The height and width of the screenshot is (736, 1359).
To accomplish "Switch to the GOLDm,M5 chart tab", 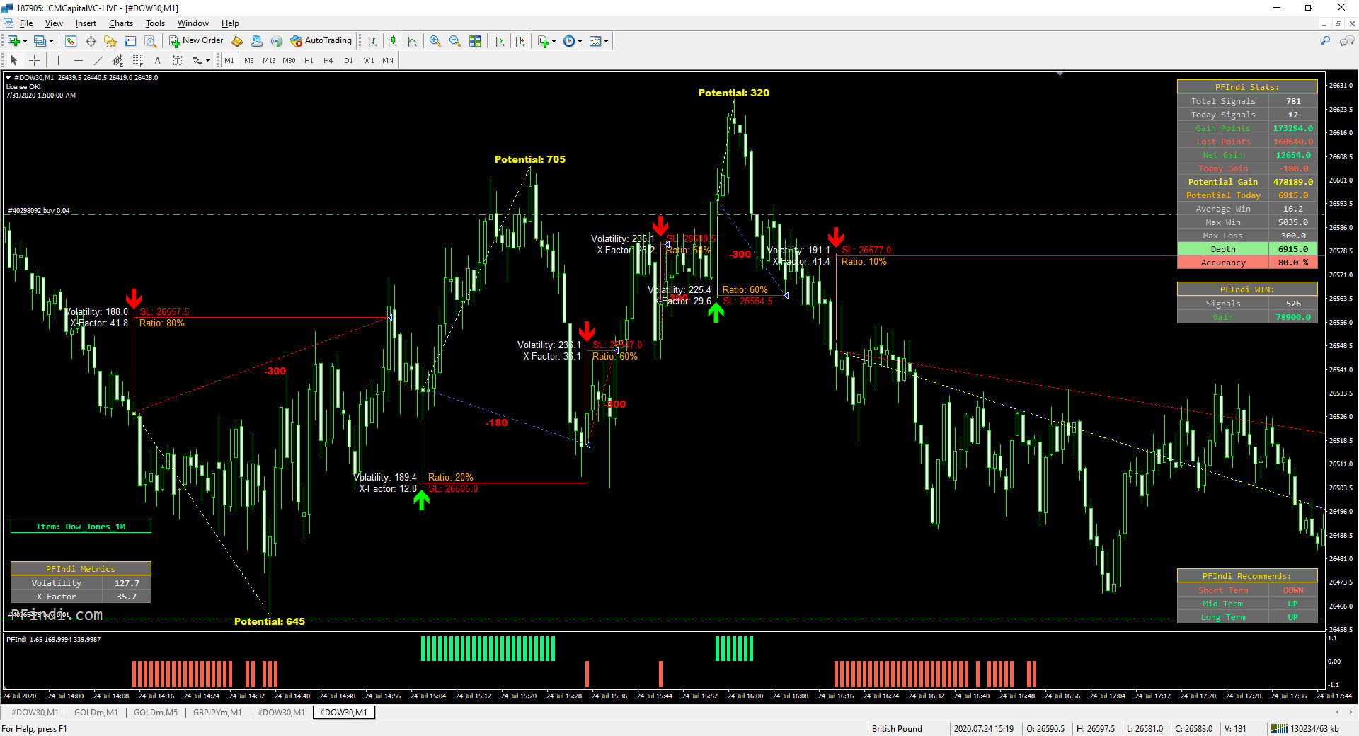I will point(156,713).
